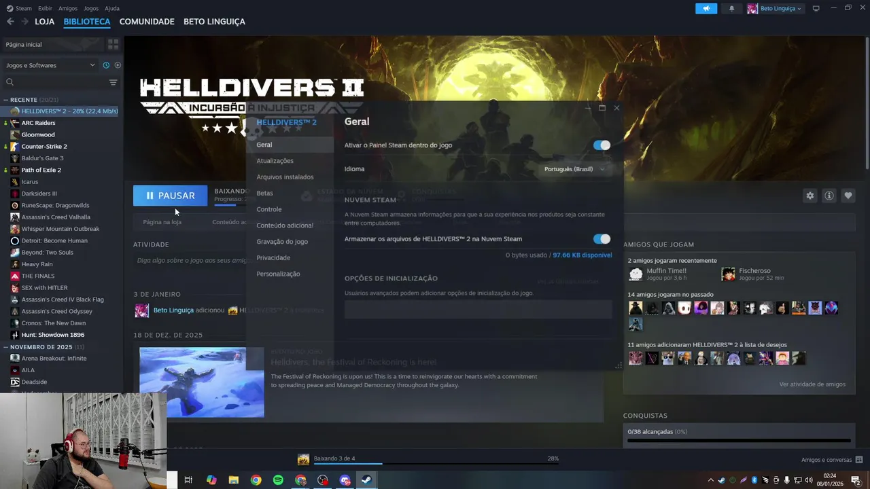Show hidden system tray icons
Screen dimensions: 870x489
pyautogui.click(x=711, y=480)
